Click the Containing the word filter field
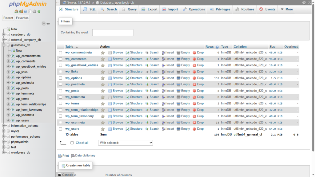The height and width of the screenshot is (177, 315). tap(113, 33)
